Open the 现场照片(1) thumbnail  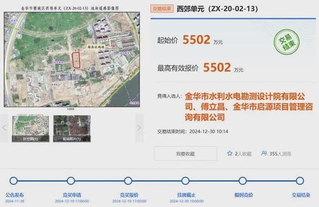(x=72, y=128)
